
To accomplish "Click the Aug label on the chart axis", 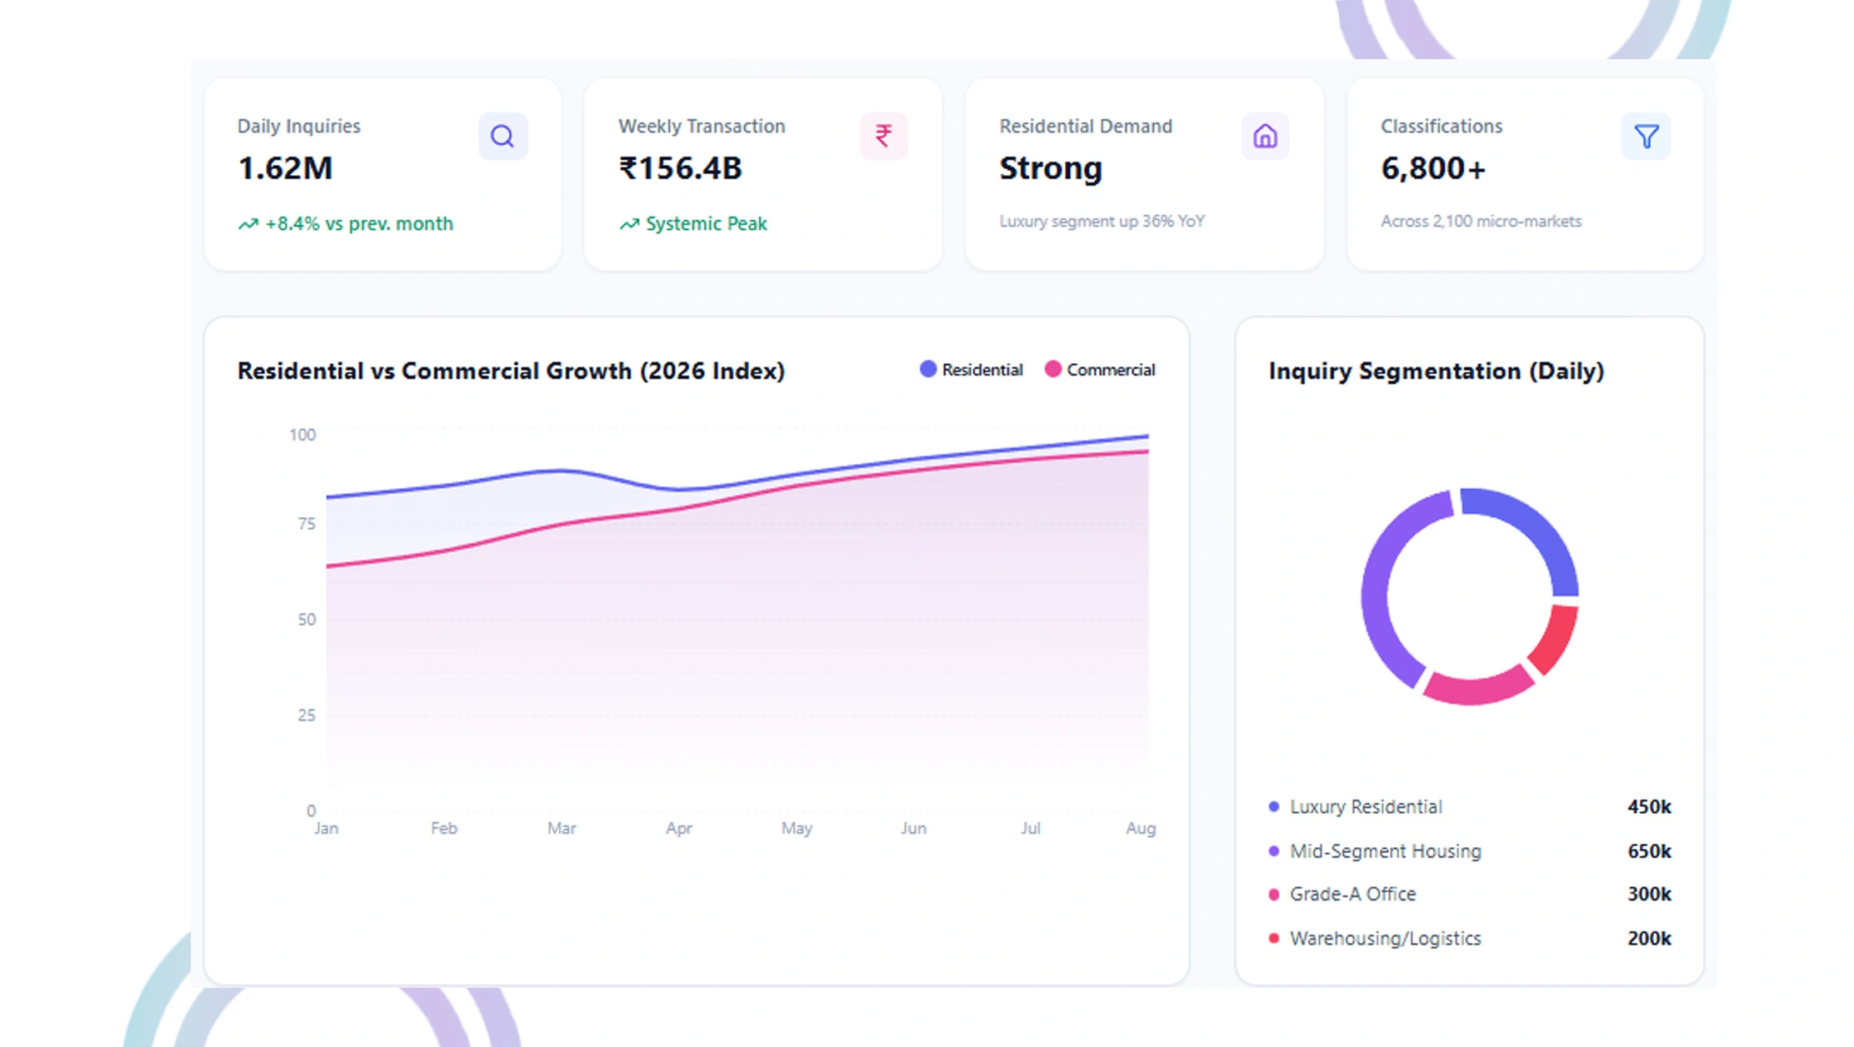I will coord(1142,828).
